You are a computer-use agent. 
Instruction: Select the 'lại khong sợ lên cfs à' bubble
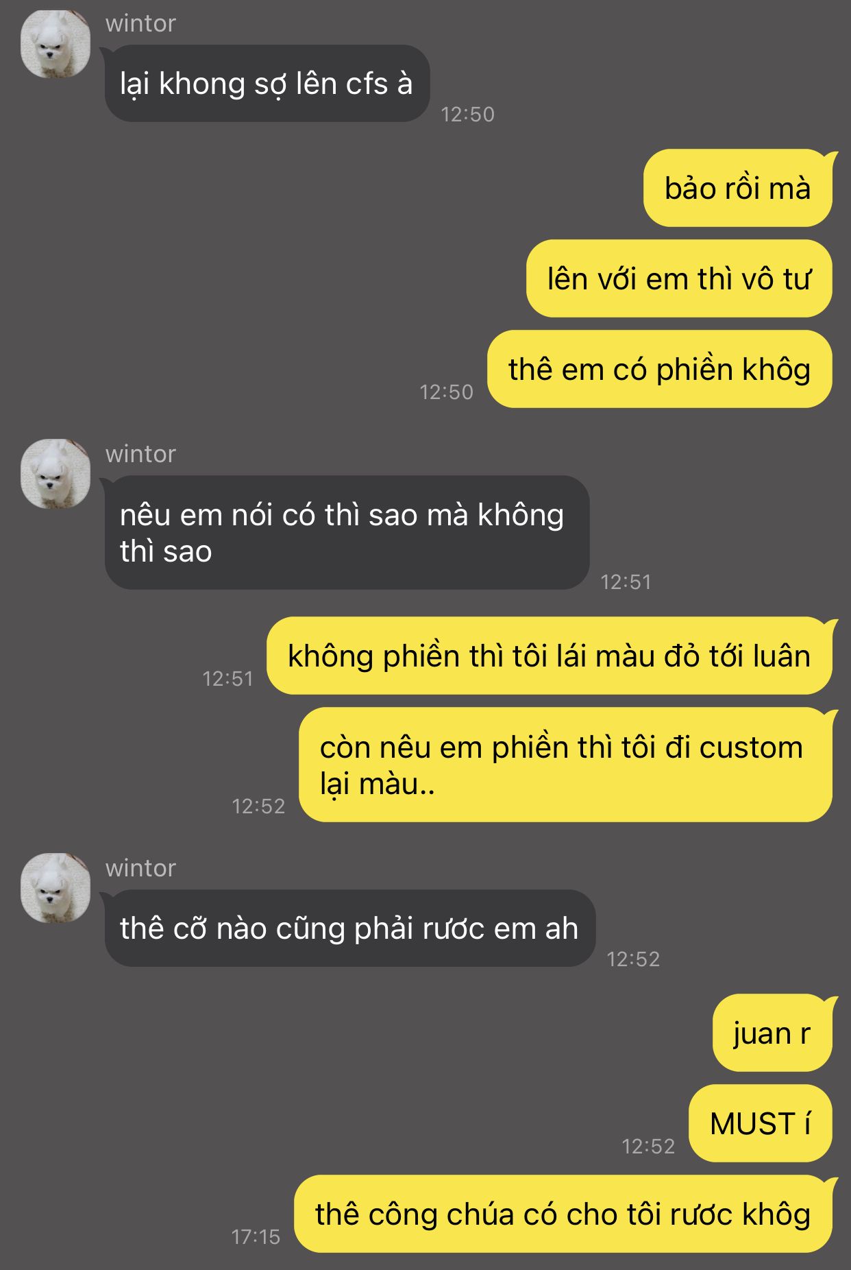click(267, 84)
